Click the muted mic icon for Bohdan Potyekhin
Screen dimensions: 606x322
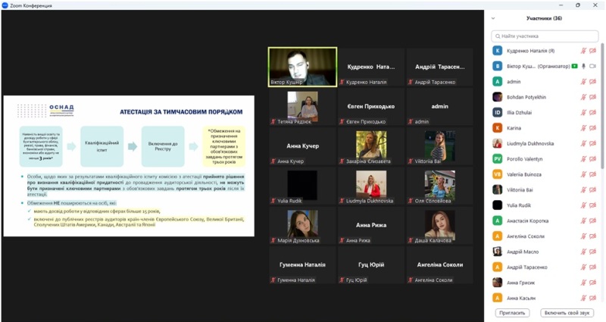[x=583, y=97]
